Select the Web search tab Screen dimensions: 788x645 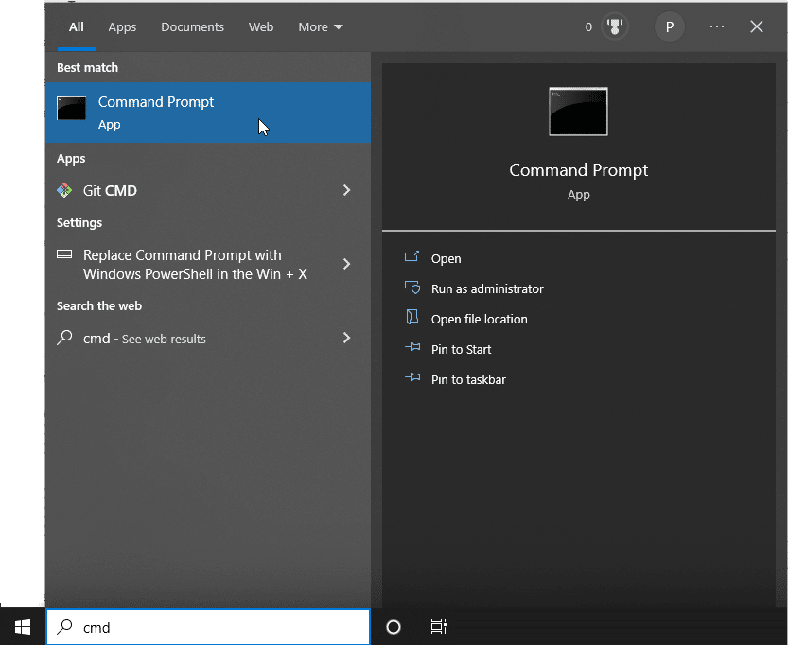261,27
